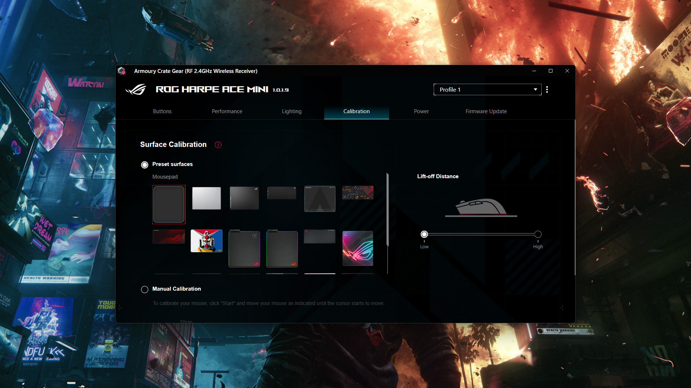
Task: Expand the profile options kebab menu
Action: click(548, 89)
